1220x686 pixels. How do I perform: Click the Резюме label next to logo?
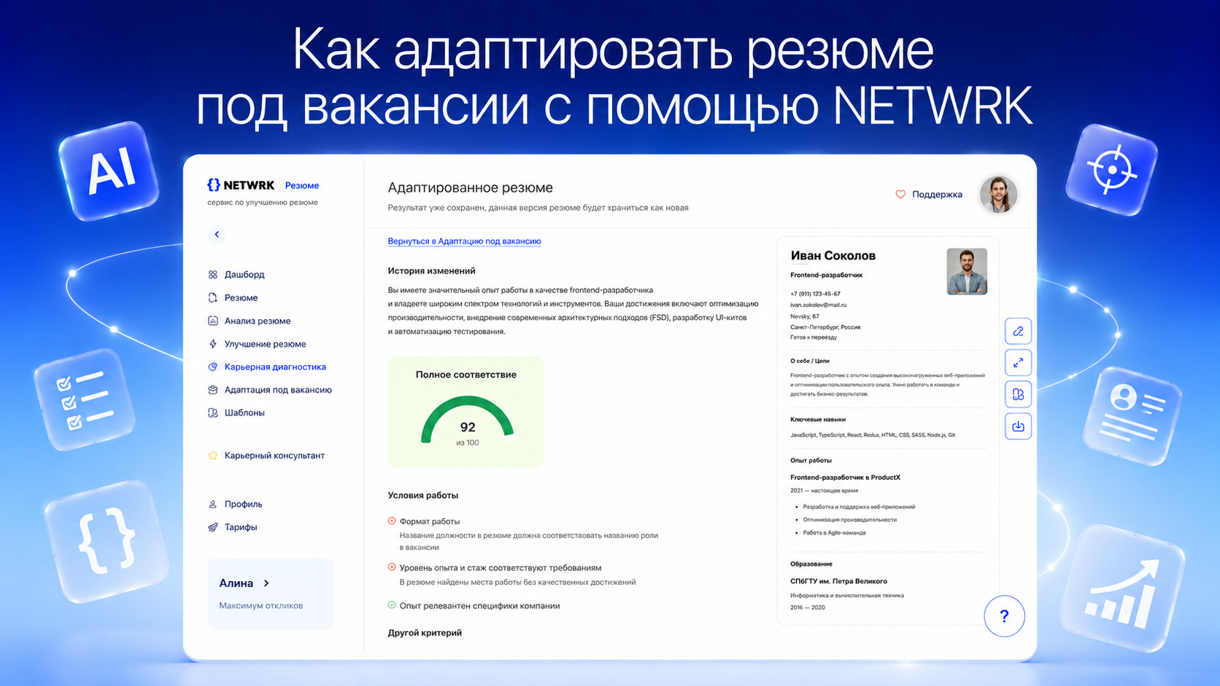click(302, 186)
